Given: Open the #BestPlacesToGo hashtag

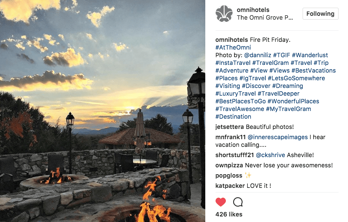Looking at the screenshot, I should [x=240, y=101].
